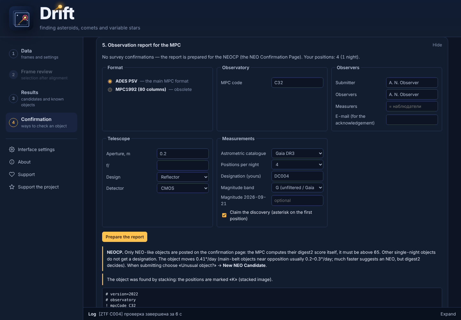Click the Drift app logo icon
The height and width of the screenshot is (320, 461).
coord(21,19)
